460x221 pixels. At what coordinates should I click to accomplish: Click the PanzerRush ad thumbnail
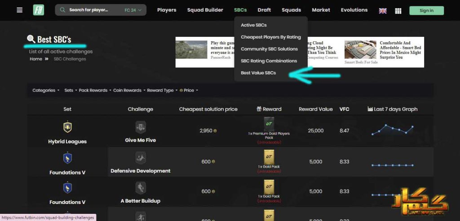(x=191, y=49)
